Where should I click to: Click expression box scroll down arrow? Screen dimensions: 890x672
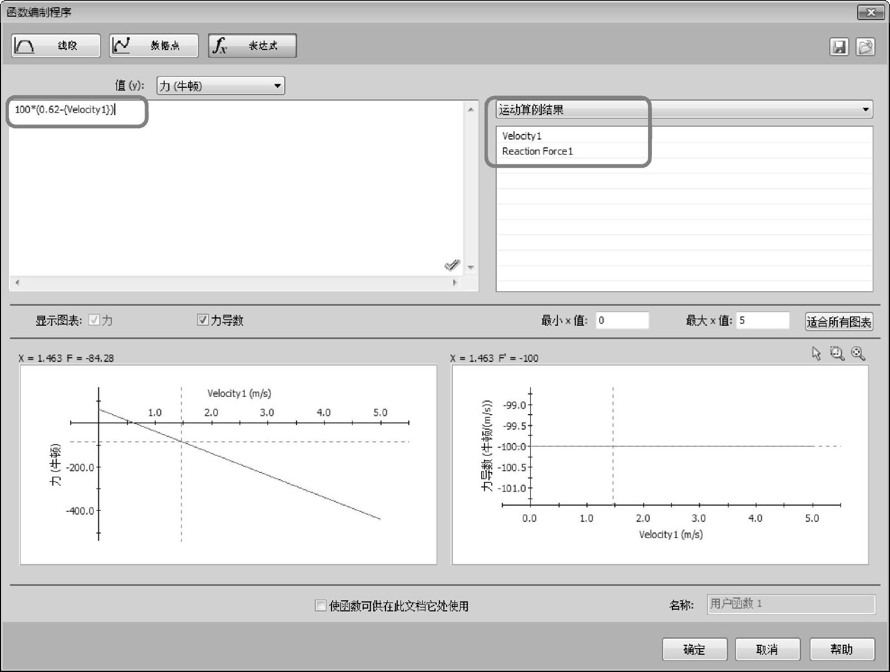pos(471,267)
